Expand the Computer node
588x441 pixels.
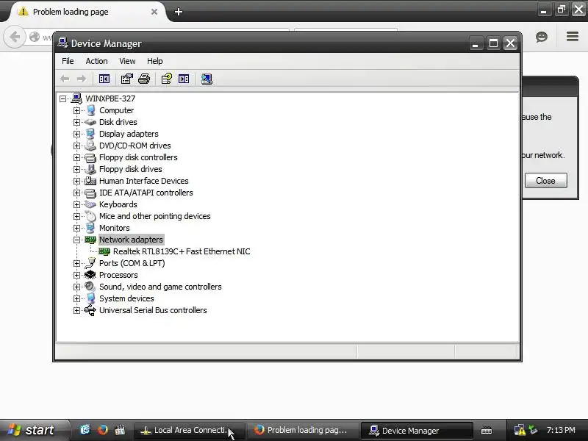(77, 111)
